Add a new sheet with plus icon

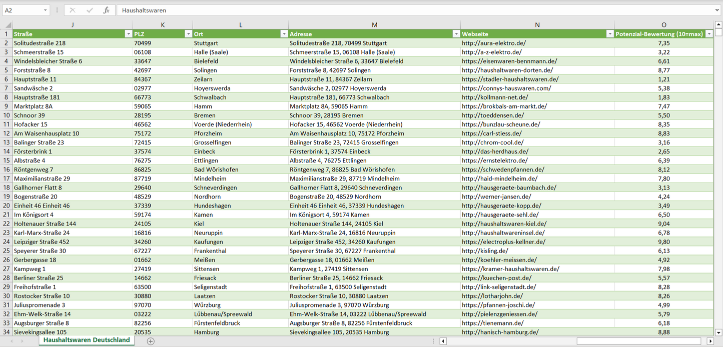click(151, 341)
